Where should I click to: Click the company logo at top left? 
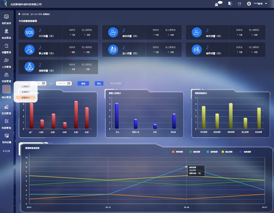[x=5, y=4]
